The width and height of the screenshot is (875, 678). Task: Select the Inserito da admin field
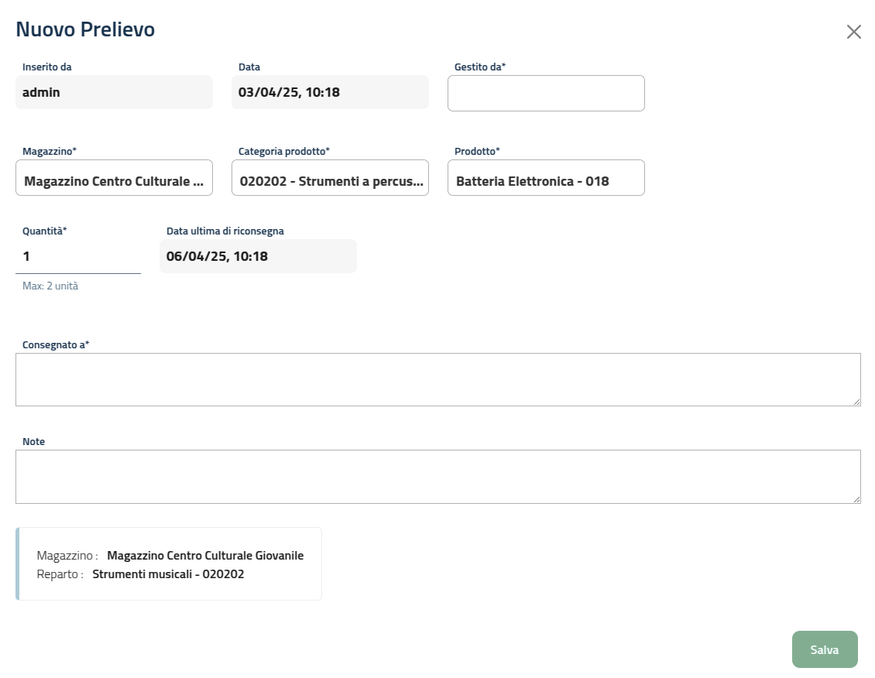[x=114, y=93]
